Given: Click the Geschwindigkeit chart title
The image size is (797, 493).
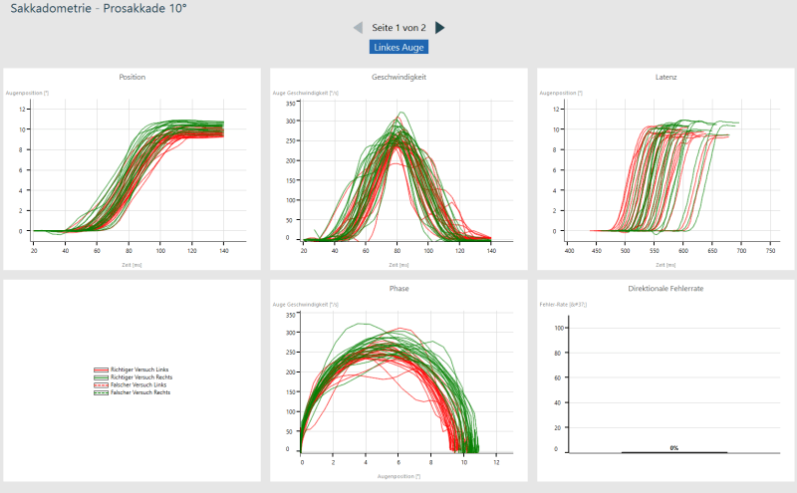Looking at the screenshot, I should click(398, 77).
